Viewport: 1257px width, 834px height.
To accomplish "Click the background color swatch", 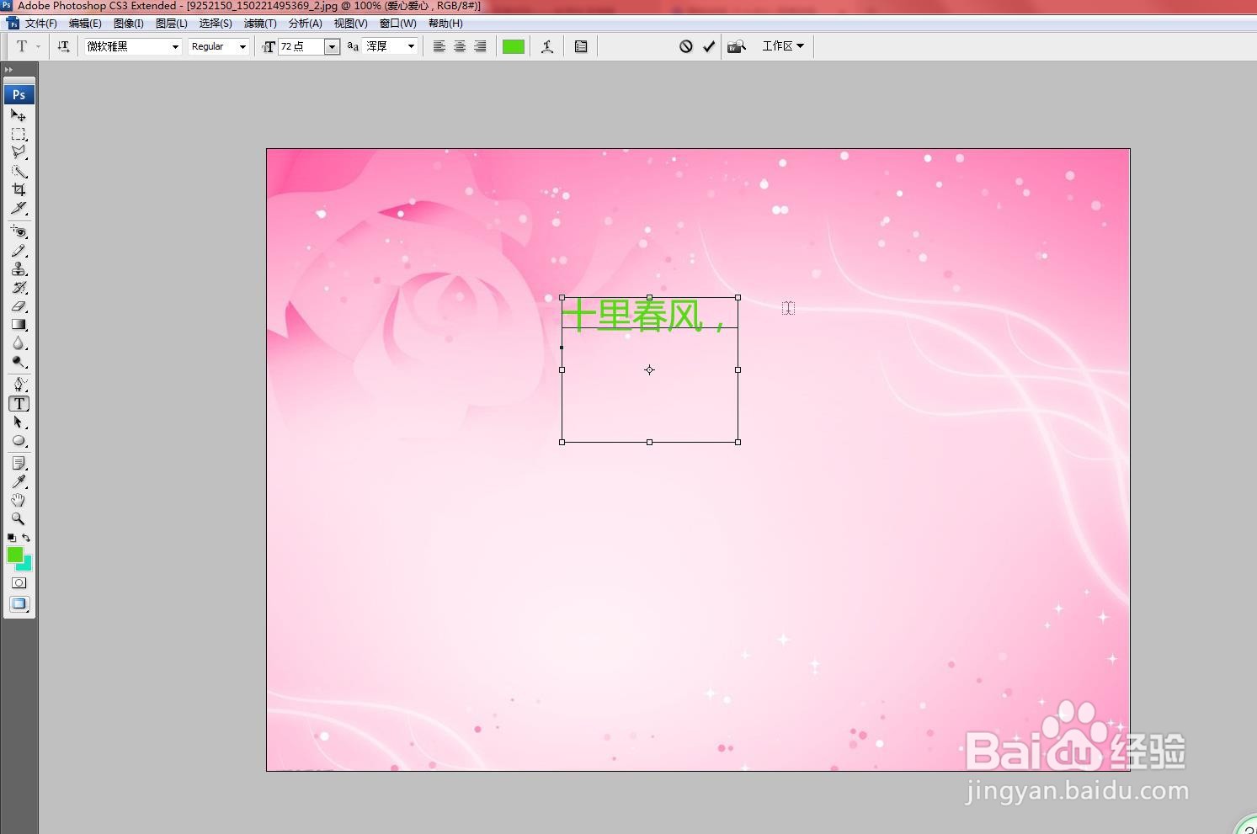I will click(x=27, y=566).
